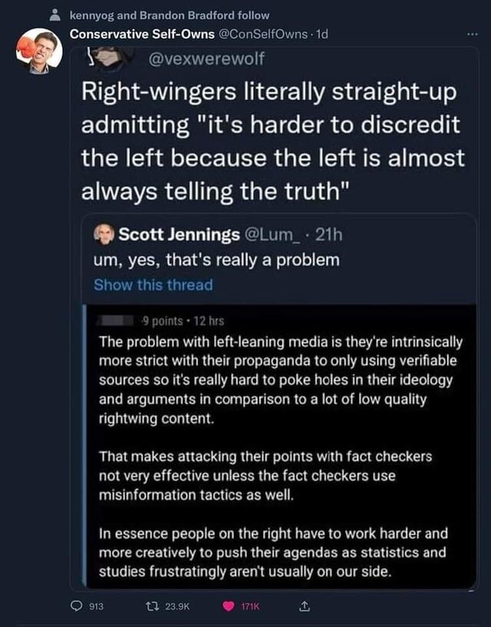This screenshot has width=491, height=627.
Task: Open quoted tweet 'um, yes, that's really a problem'
Action: point(216,260)
